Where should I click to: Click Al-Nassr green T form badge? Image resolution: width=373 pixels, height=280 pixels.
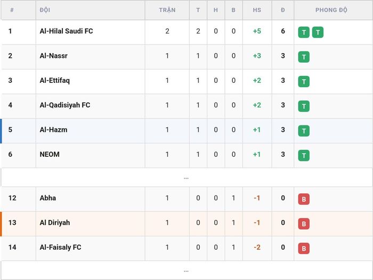(304, 57)
